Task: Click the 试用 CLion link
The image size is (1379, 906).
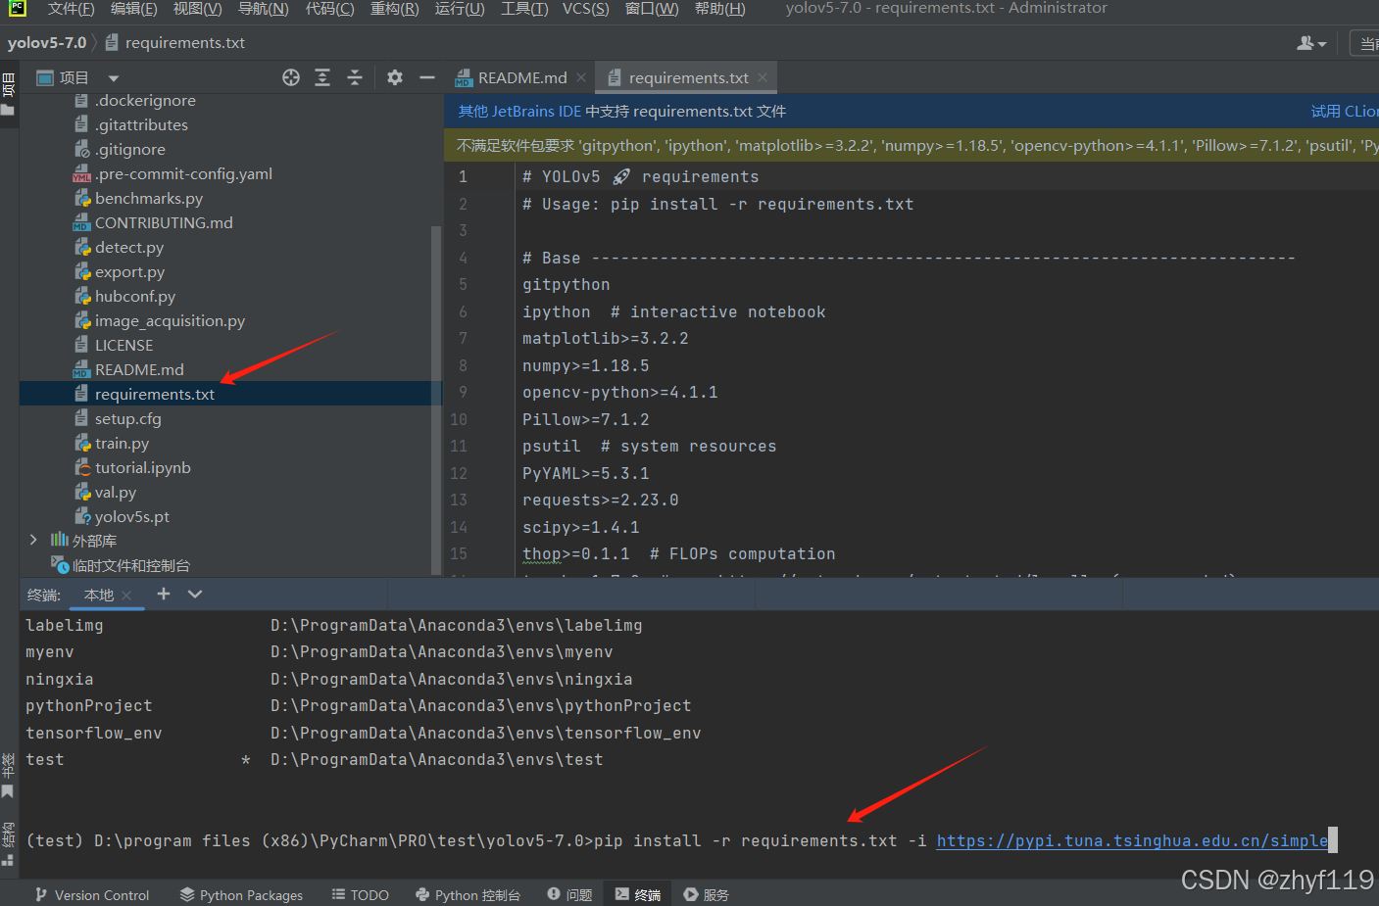Action: (1344, 112)
